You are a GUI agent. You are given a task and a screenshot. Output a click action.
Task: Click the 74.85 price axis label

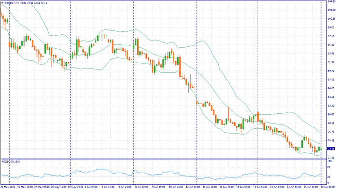[x=331, y=140]
